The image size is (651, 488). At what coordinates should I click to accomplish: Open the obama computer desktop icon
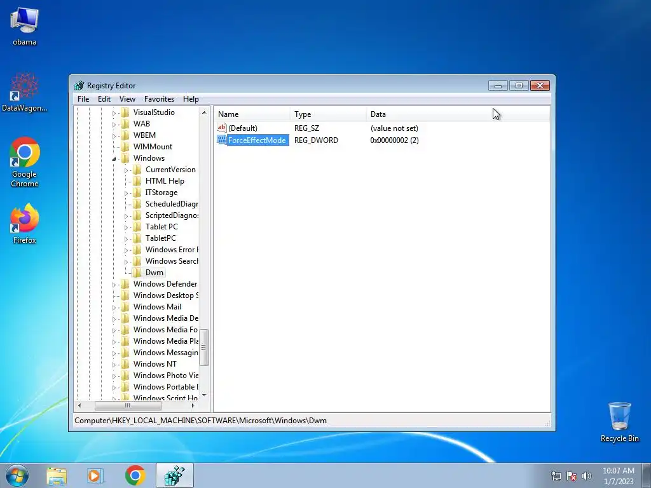24,25
